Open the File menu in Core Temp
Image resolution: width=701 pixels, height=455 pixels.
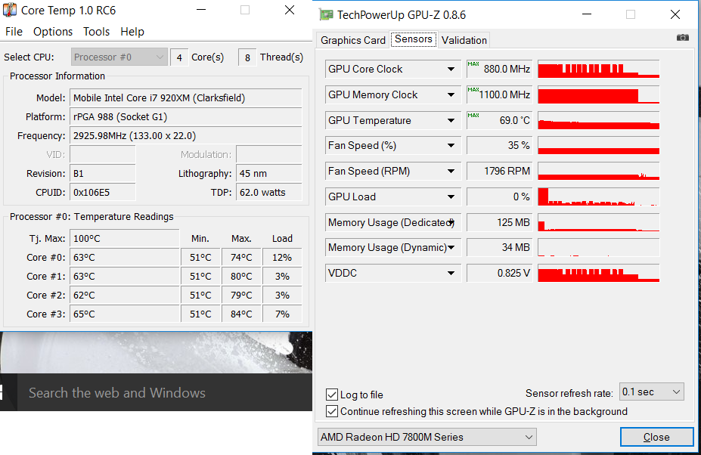tap(14, 32)
